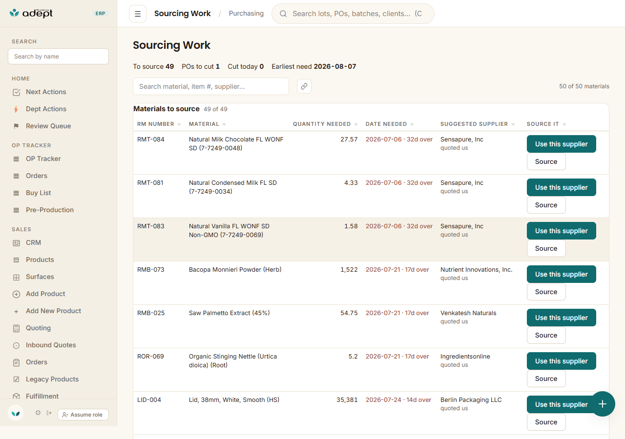Click Source for ROR-069 Stinging Nettle
Viewport: 625px width, 439px height.
546,379
